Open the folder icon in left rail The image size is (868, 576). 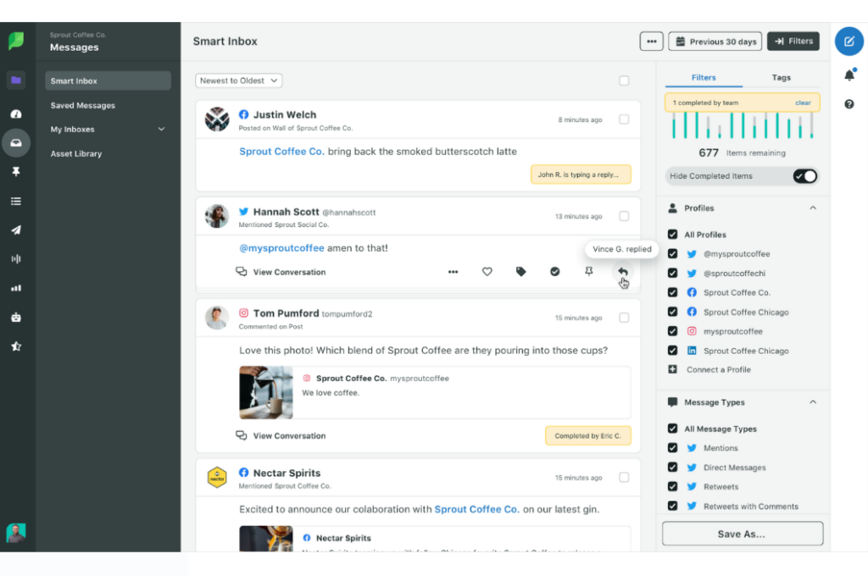click(x=16, y=80)
